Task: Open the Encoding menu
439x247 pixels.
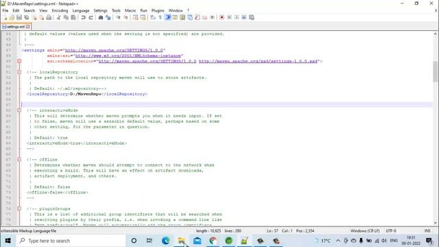Action: [x=60, y=10]
